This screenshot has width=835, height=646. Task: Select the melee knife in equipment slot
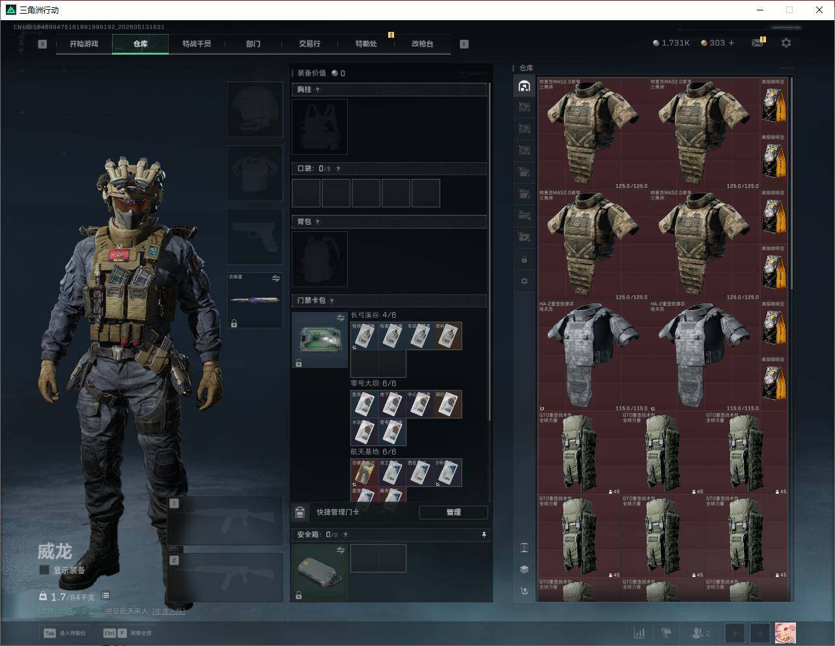point(255,300)
